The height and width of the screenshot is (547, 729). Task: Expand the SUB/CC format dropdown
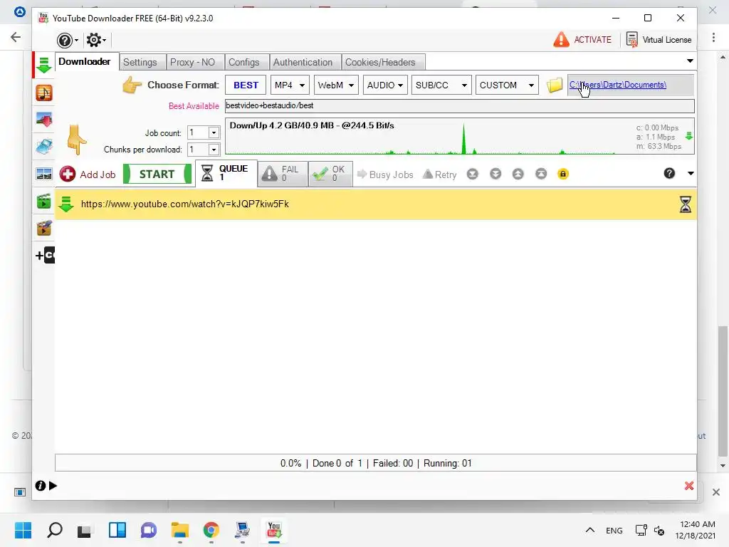pos(441,85)
